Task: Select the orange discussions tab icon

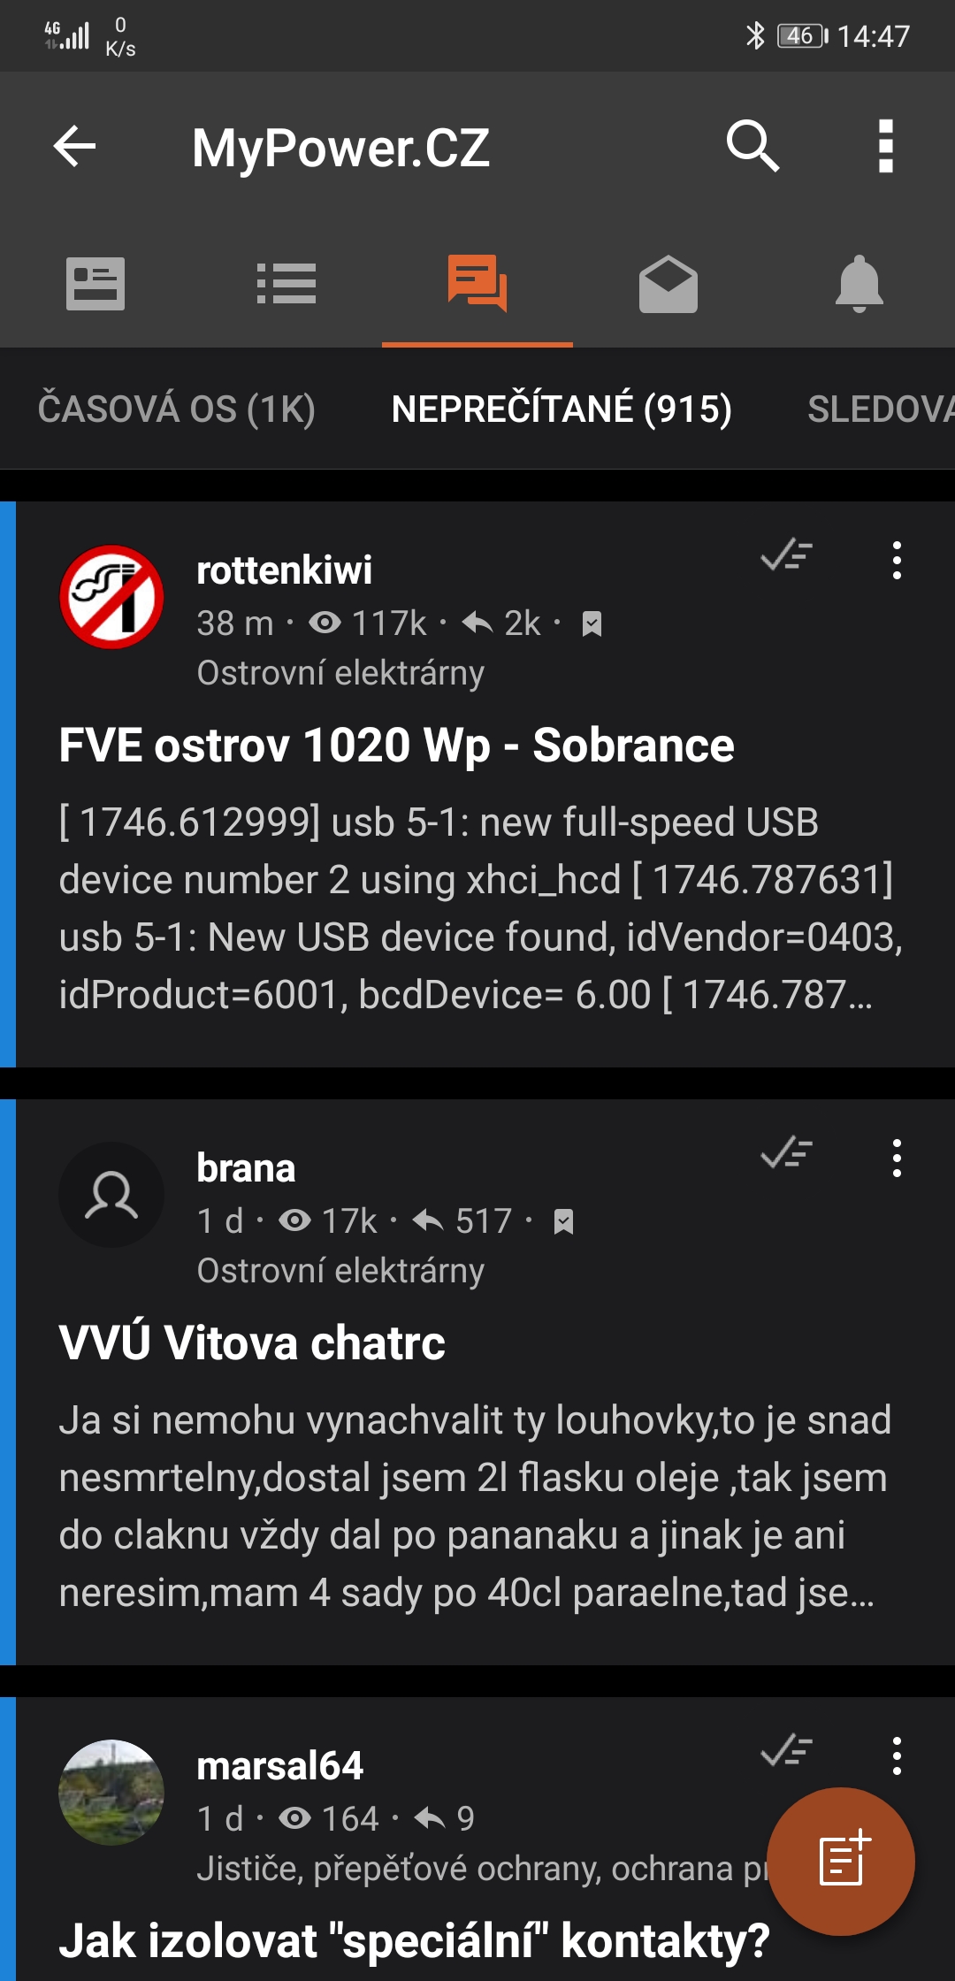Action: 477,284
